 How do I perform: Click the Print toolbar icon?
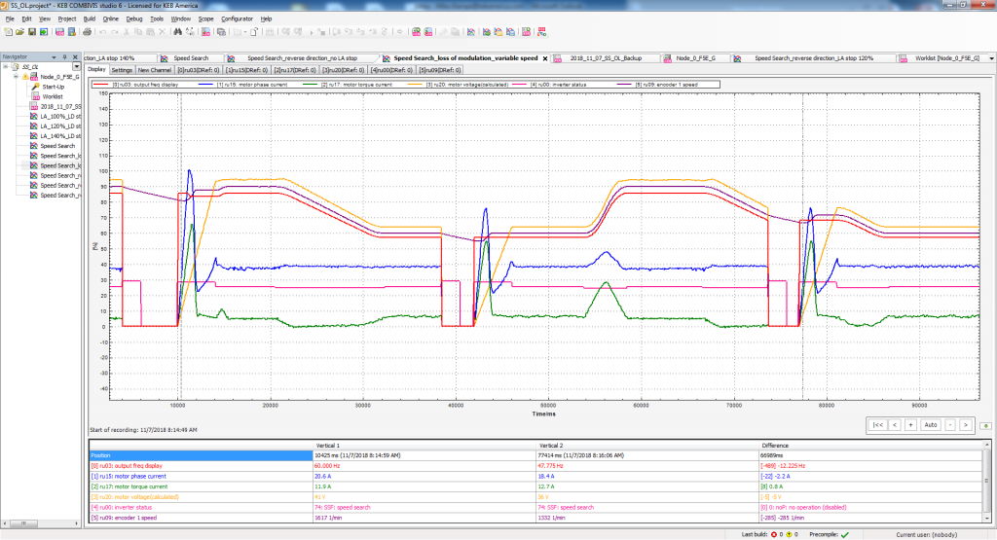[87, 32]
